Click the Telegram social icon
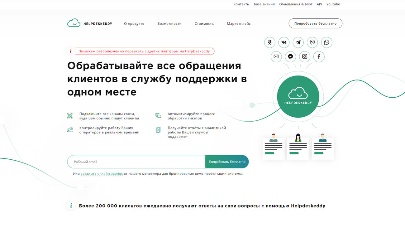This screenshot has height=228, width=405. coord(298,42)
